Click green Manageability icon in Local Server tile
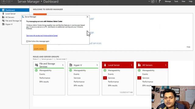The image size is (195, 109). click(x=105, y=70)
